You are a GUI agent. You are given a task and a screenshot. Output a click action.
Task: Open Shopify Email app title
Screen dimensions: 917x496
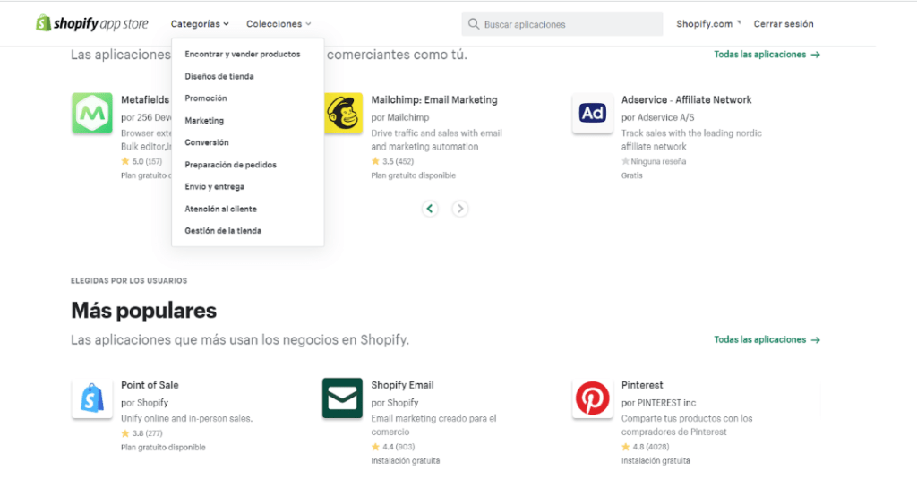[x=402, y=385]
